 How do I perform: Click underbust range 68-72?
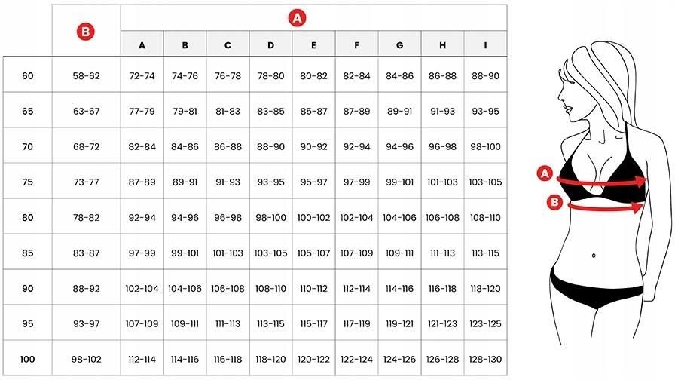86,146
